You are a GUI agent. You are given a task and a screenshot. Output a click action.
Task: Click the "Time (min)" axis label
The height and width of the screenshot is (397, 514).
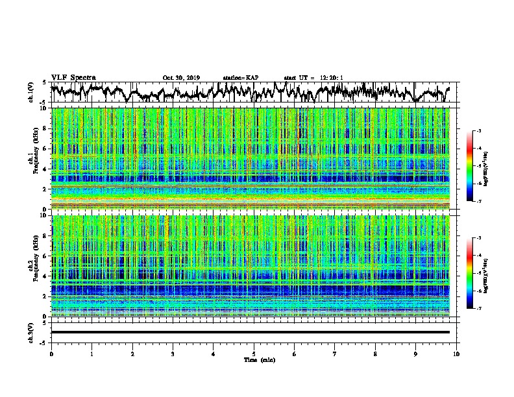(x=260, y=360)
